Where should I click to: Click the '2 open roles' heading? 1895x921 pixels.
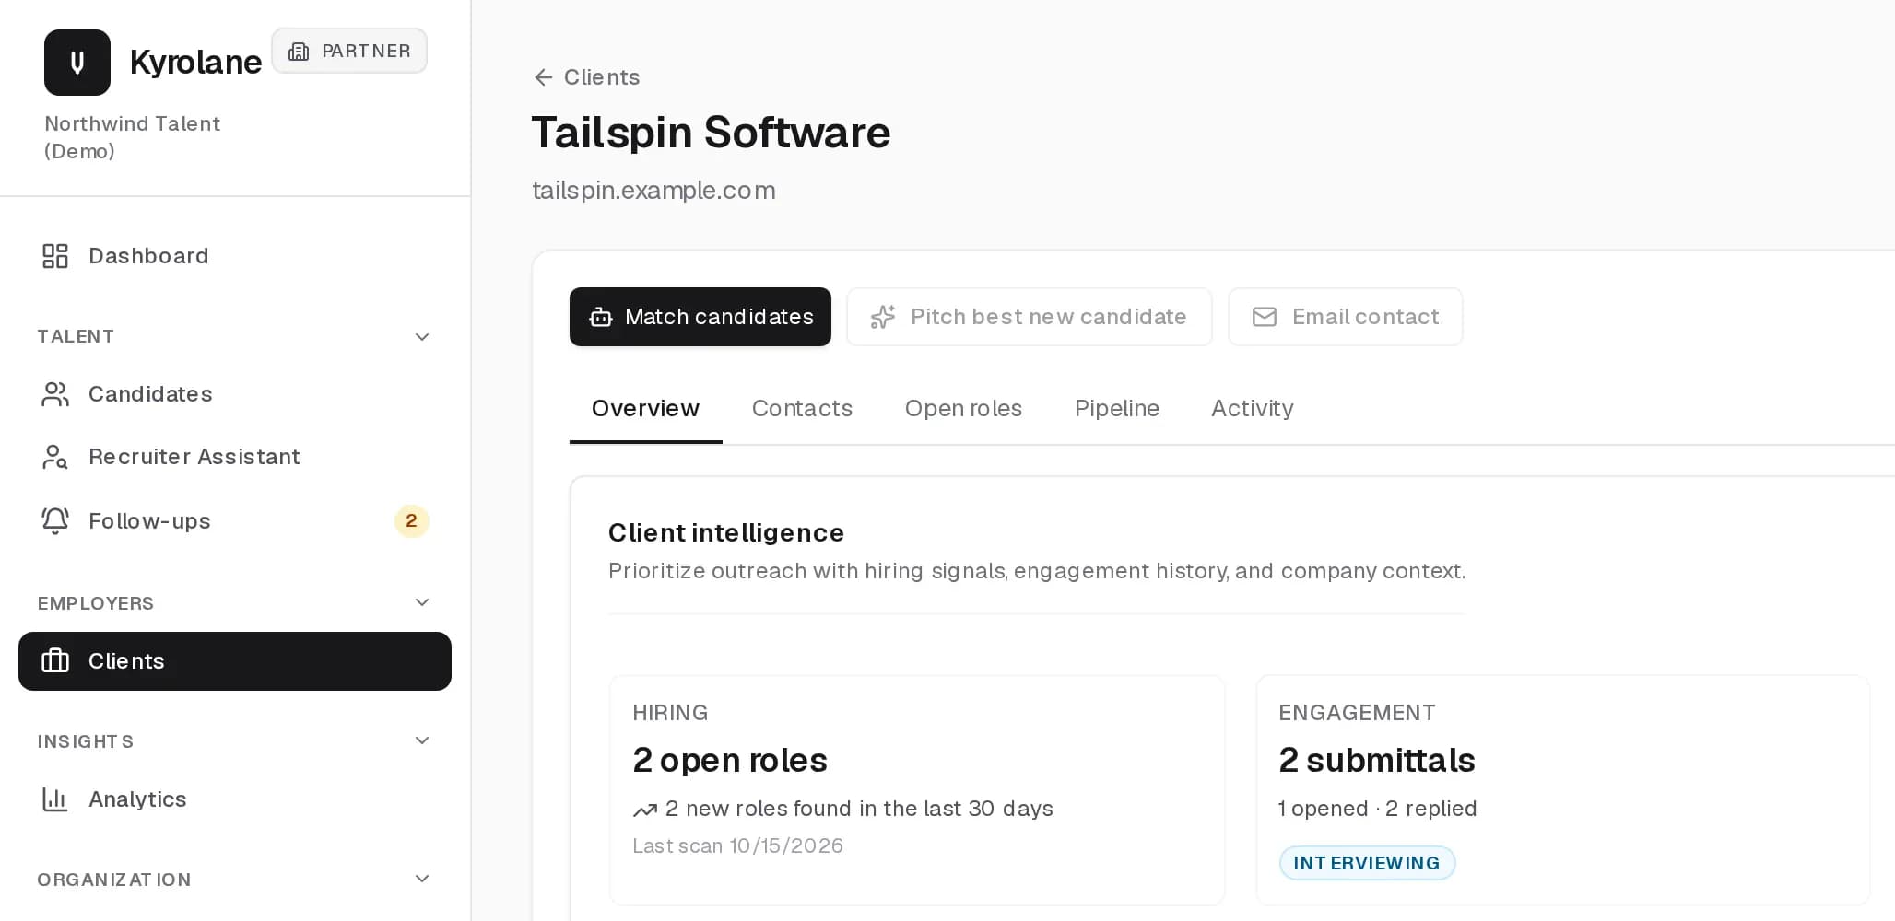(729, 761)
